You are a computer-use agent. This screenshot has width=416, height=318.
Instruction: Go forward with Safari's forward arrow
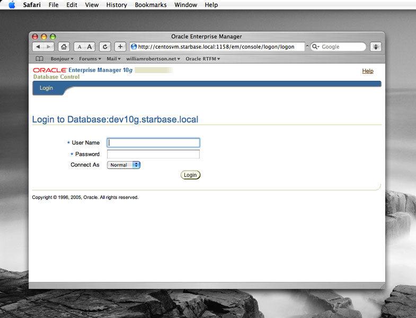tap(49, 47)
